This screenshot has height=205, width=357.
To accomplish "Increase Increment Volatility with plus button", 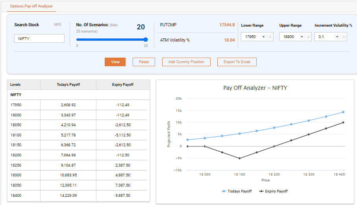I will coord(337,37).
